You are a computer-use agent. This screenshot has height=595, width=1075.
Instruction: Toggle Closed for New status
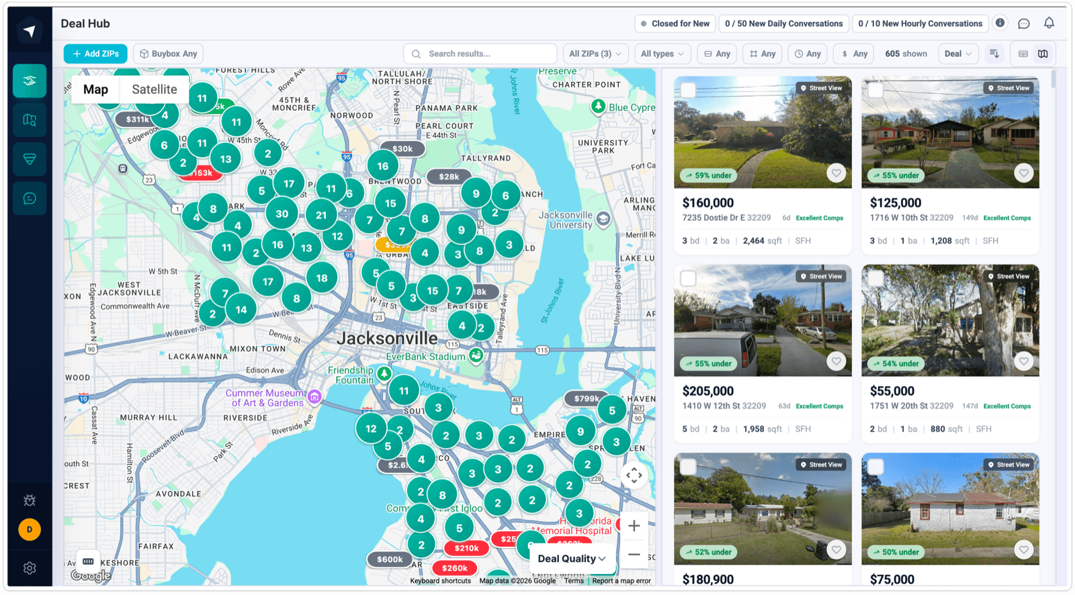[675, 24]
